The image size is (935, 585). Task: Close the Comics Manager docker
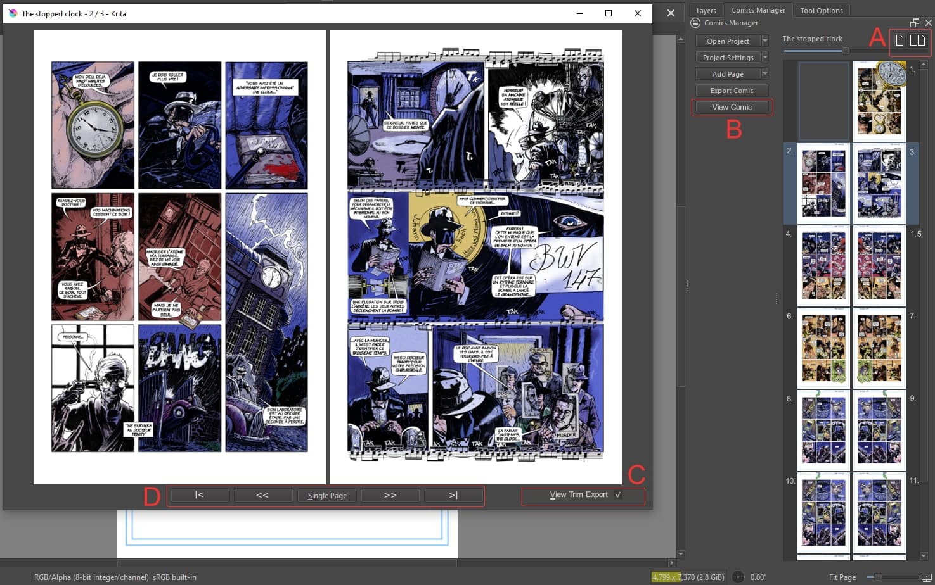coord(928,23)
